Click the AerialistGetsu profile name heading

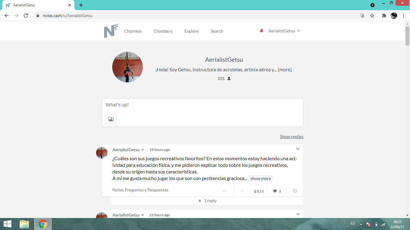tap(224, 60)
